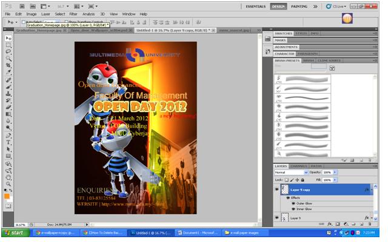
Task: Select the Lasso tool
Action: coord(8,51)
